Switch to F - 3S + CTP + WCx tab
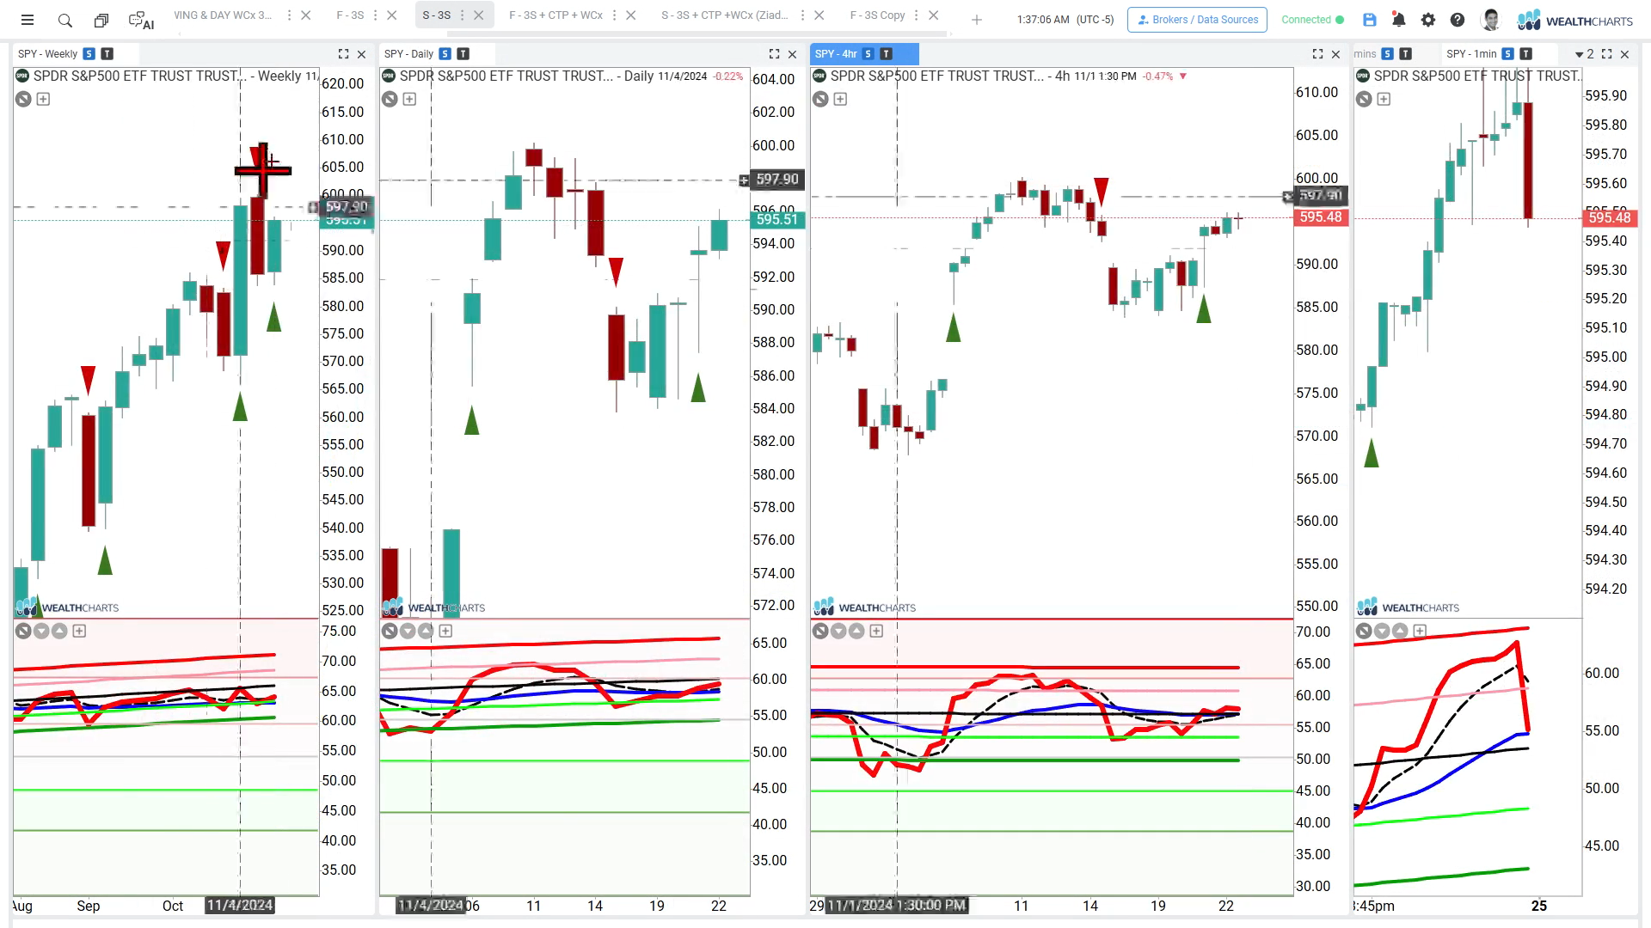 point(555,15)
